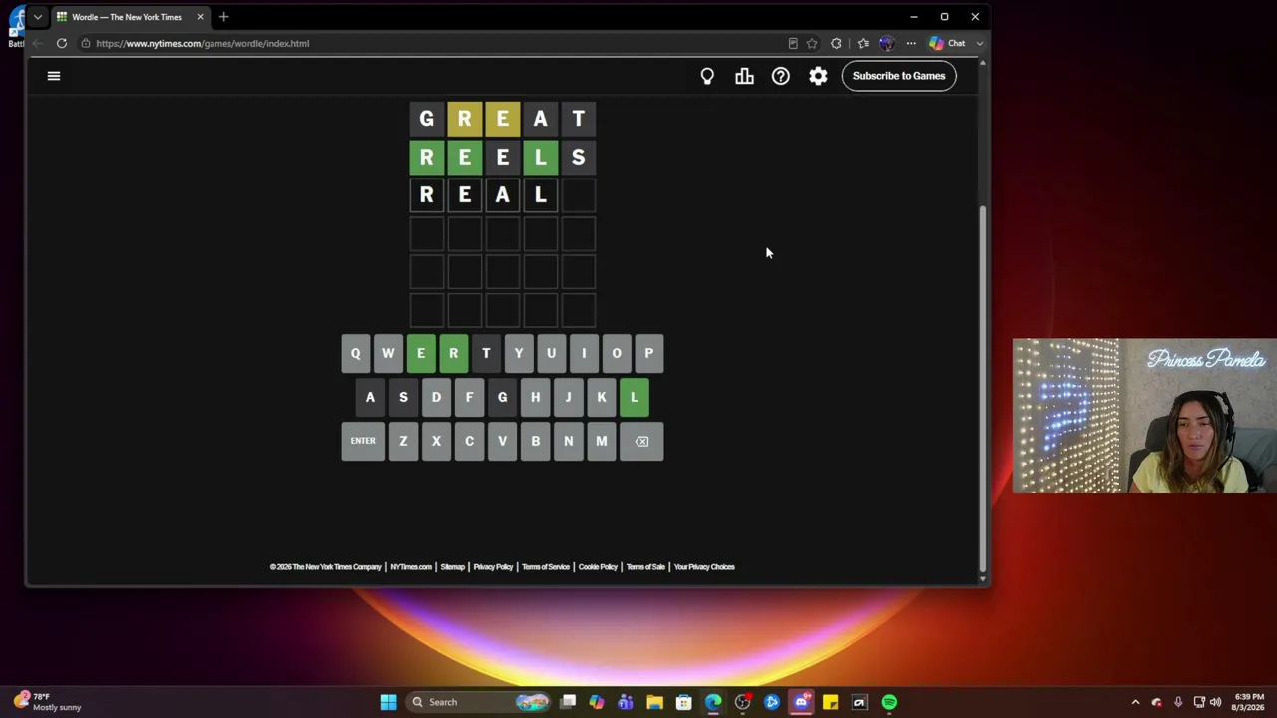Viewport: 1277px width, 718px height.
Task: Tap the ENTER key on the Wordle keyboard
Action: [363, 441]
